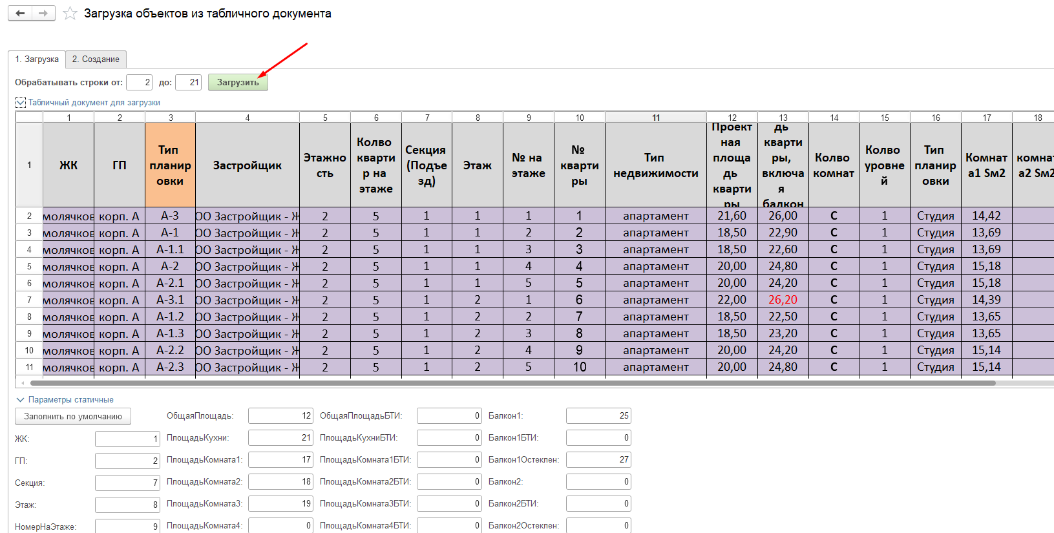Select row header number 2

coord(29,216)
